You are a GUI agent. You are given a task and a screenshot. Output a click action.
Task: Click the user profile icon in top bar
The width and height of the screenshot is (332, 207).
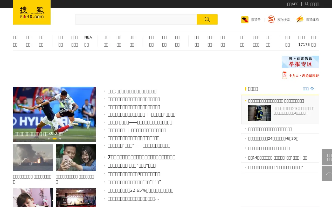(307, 4)
